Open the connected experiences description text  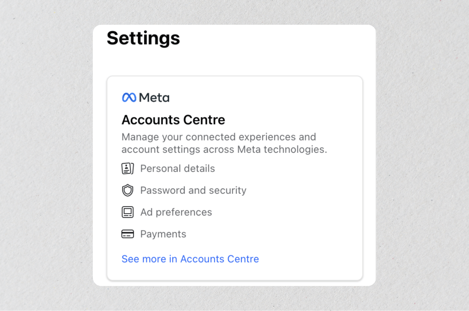(224, 143)
